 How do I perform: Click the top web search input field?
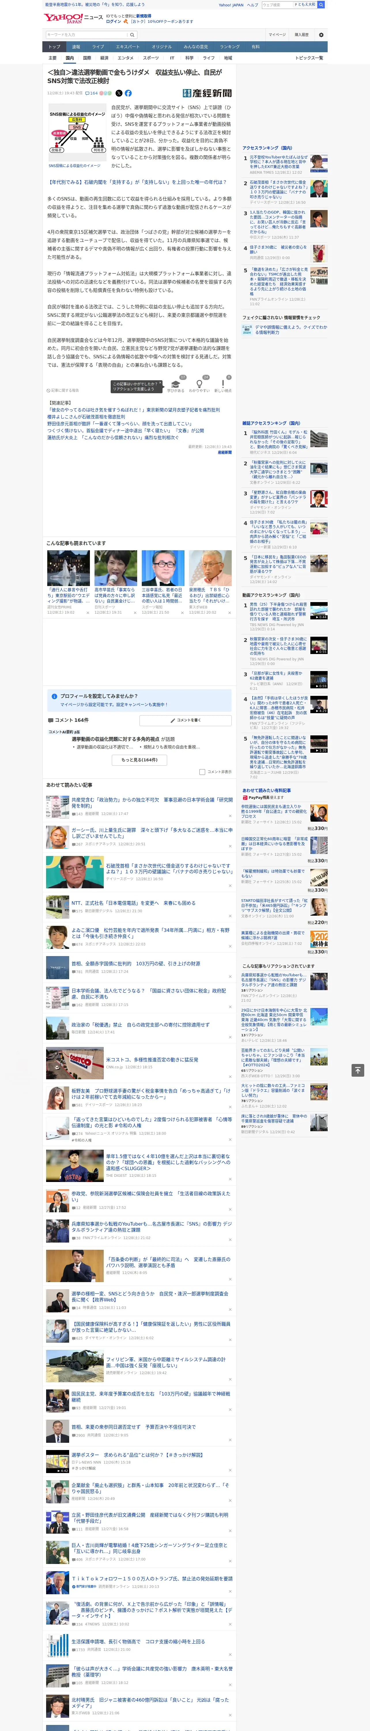pyautogui.click(x=277, y=5)
